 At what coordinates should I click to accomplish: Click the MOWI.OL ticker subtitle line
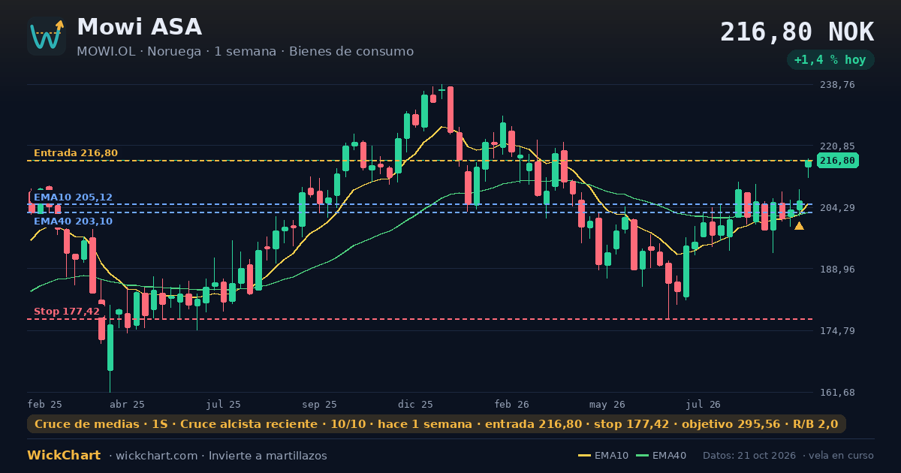tap(245, 52)
